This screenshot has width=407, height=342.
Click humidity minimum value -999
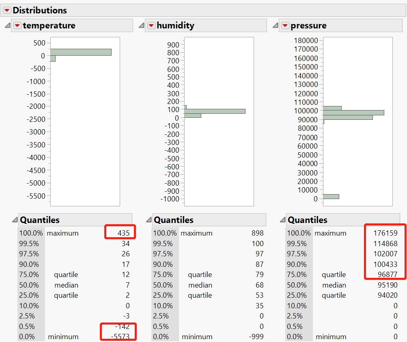(256, 337)
